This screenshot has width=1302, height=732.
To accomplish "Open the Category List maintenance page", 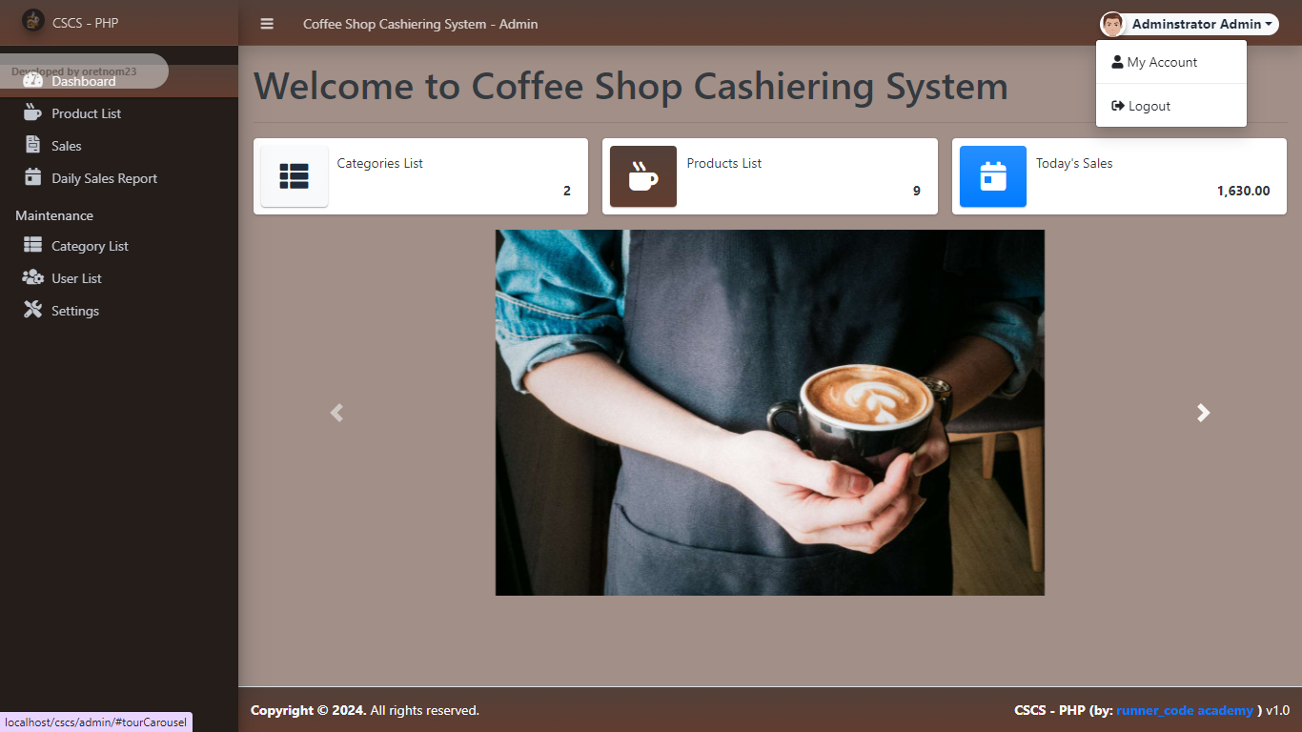I will [x=90, y=246].
